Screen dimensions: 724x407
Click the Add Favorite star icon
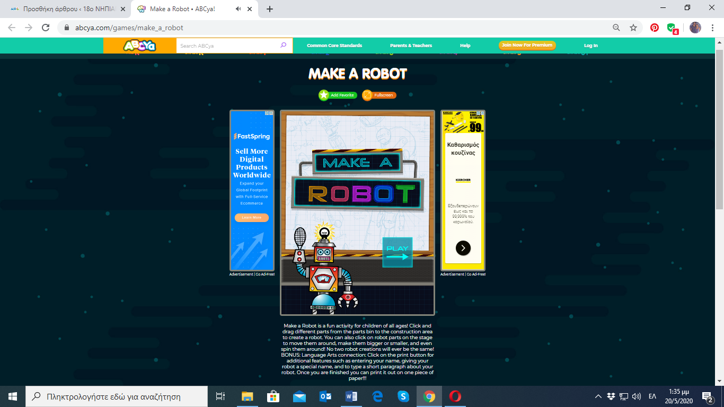coord(324,95)
